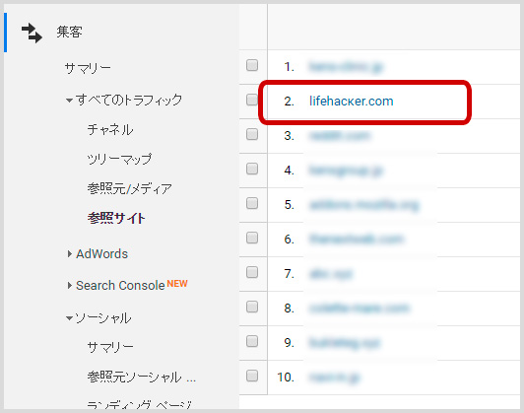Open the すべてのトラフィック tree label
This screenshot has height=413, width=524.
(x=129, y=100)
